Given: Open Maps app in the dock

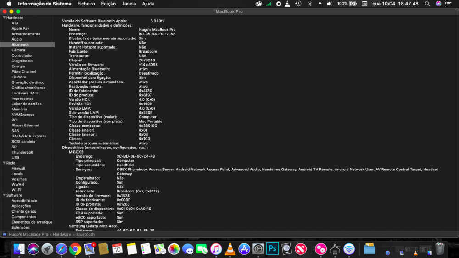Looking at the screenshot, I should coord(160,249).
